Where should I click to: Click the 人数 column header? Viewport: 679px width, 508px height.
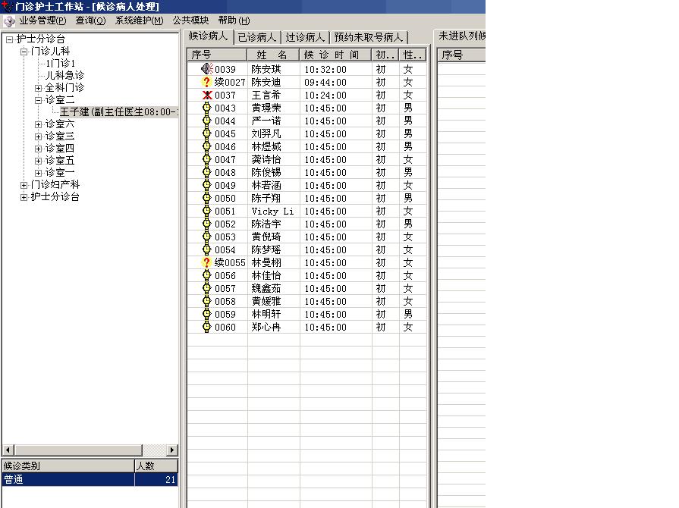pyautogui.click(x=156, y=466)
